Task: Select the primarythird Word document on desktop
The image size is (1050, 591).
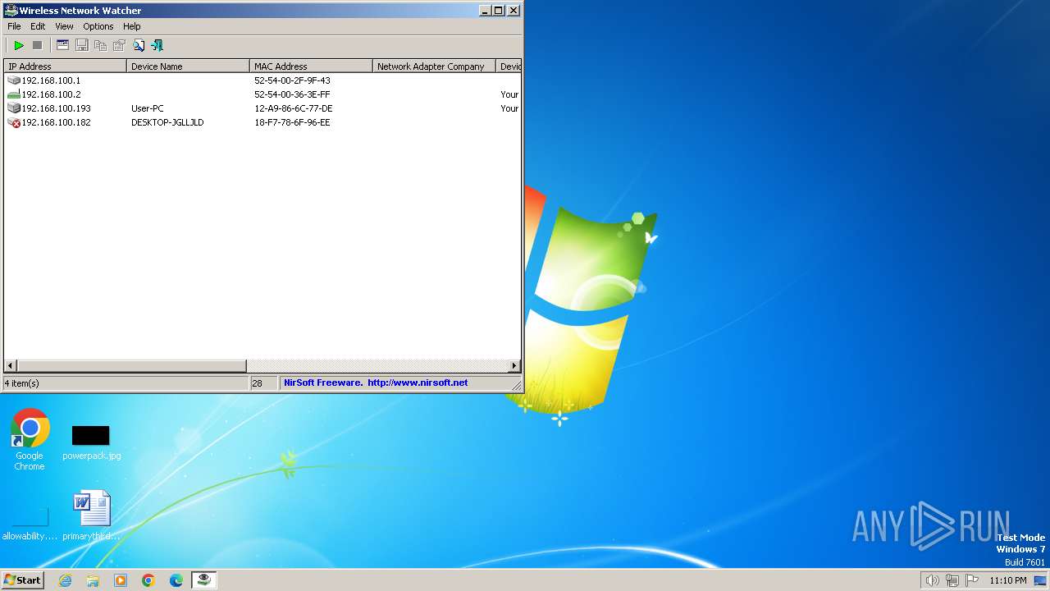Action: pos(91,516)
